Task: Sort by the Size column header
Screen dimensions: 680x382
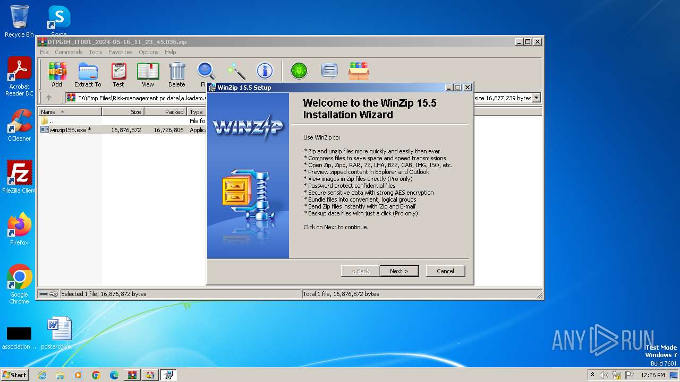Action: pyautogui.click(x=123, y=112)
